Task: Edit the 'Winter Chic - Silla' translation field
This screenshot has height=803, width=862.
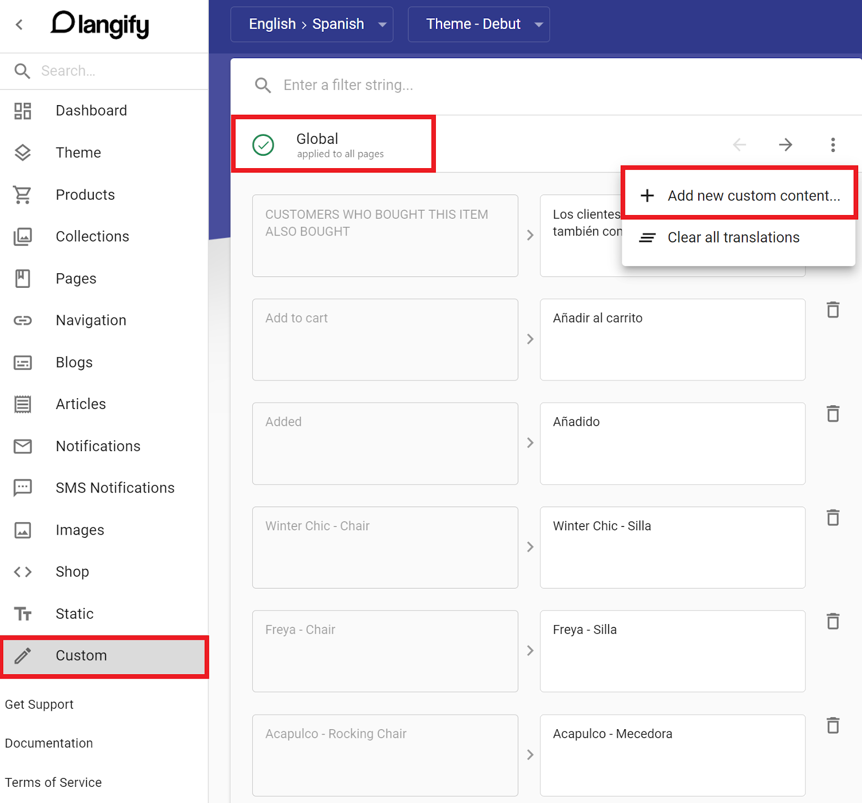Action: click(673, 548)
